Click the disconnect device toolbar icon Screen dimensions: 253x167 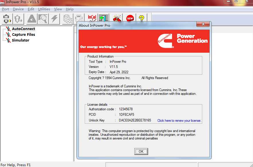19,19
